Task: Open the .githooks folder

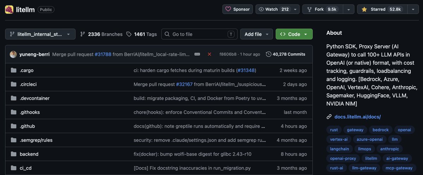Action: pos(30,112)
